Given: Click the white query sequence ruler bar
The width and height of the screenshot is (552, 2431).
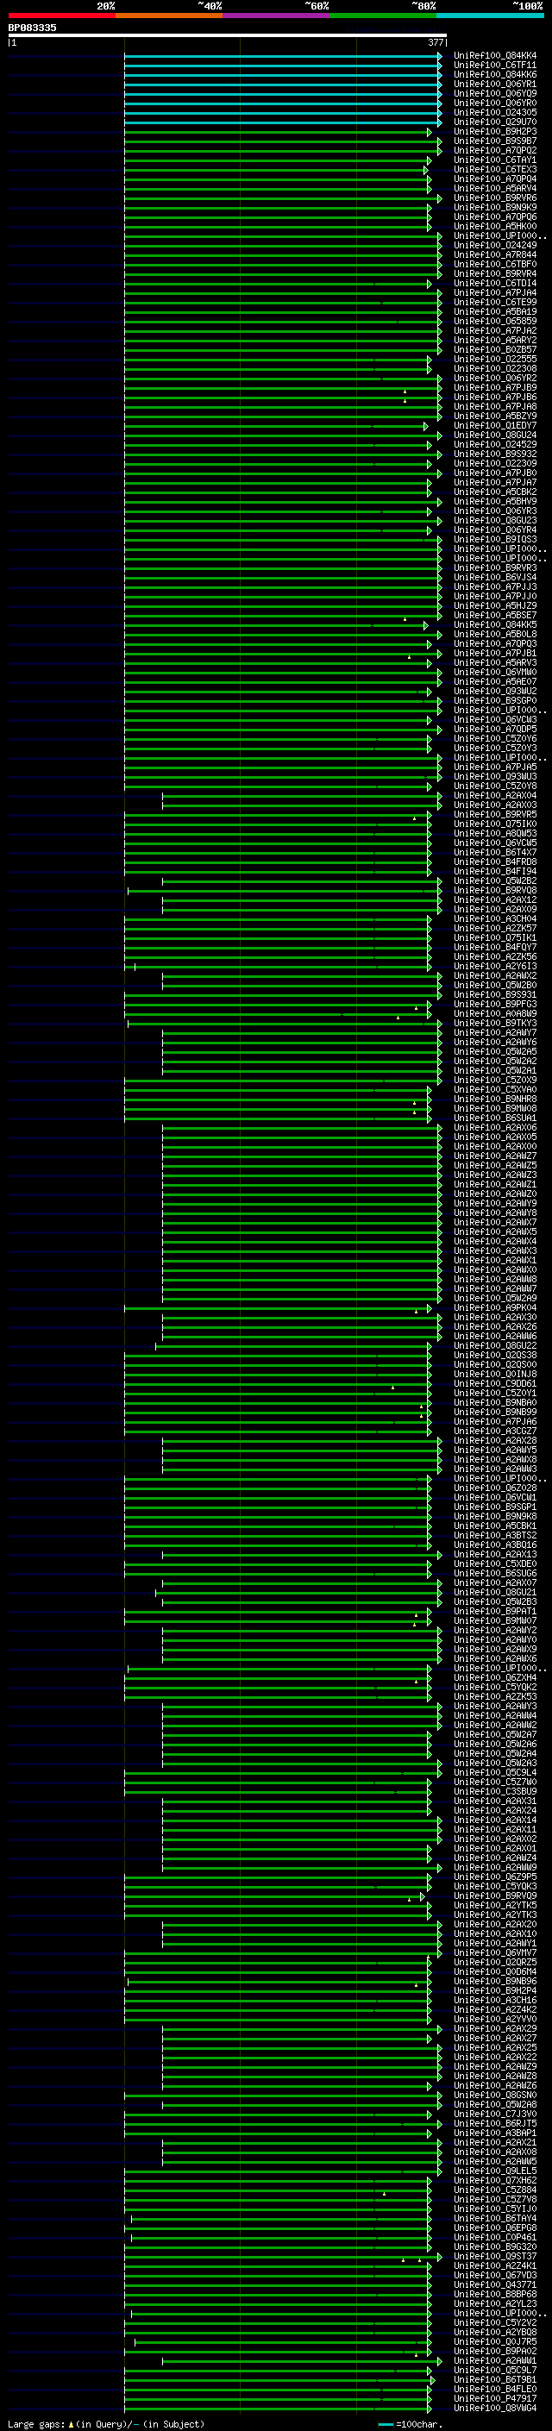Looking at the screenshot, I should 228,34.
